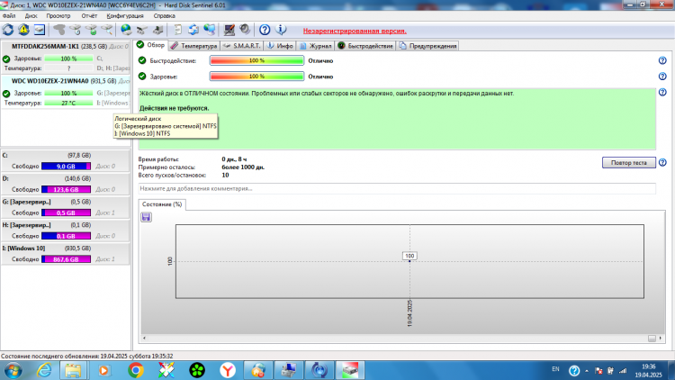Image resolution: width=675 pixels, height=380 pixels.
Task: Click help icon beside Быстродействие bar
Action: (662, 60)
